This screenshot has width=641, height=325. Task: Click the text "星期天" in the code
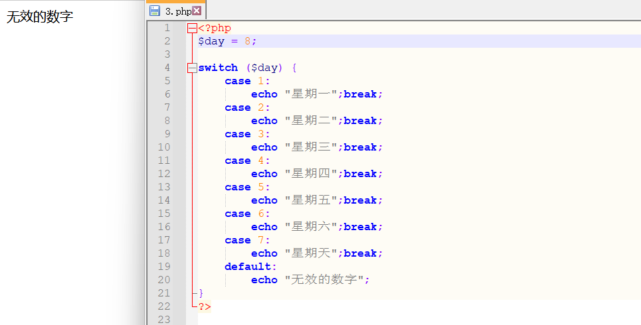pyautogui.click(x=311, y=253)
